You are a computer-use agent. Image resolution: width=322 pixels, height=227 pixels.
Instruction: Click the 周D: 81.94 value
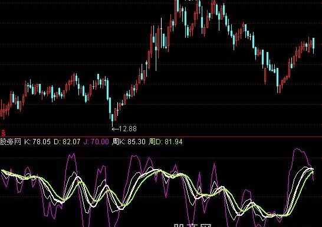[x=166, y=142]
